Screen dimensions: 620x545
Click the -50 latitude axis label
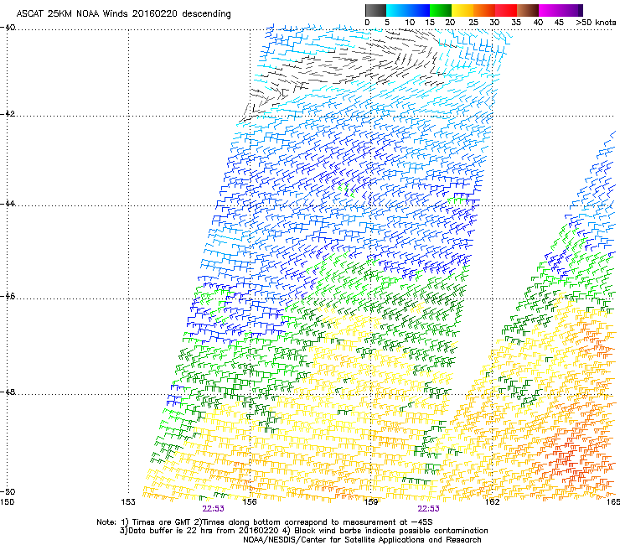[x=8, y=492]
